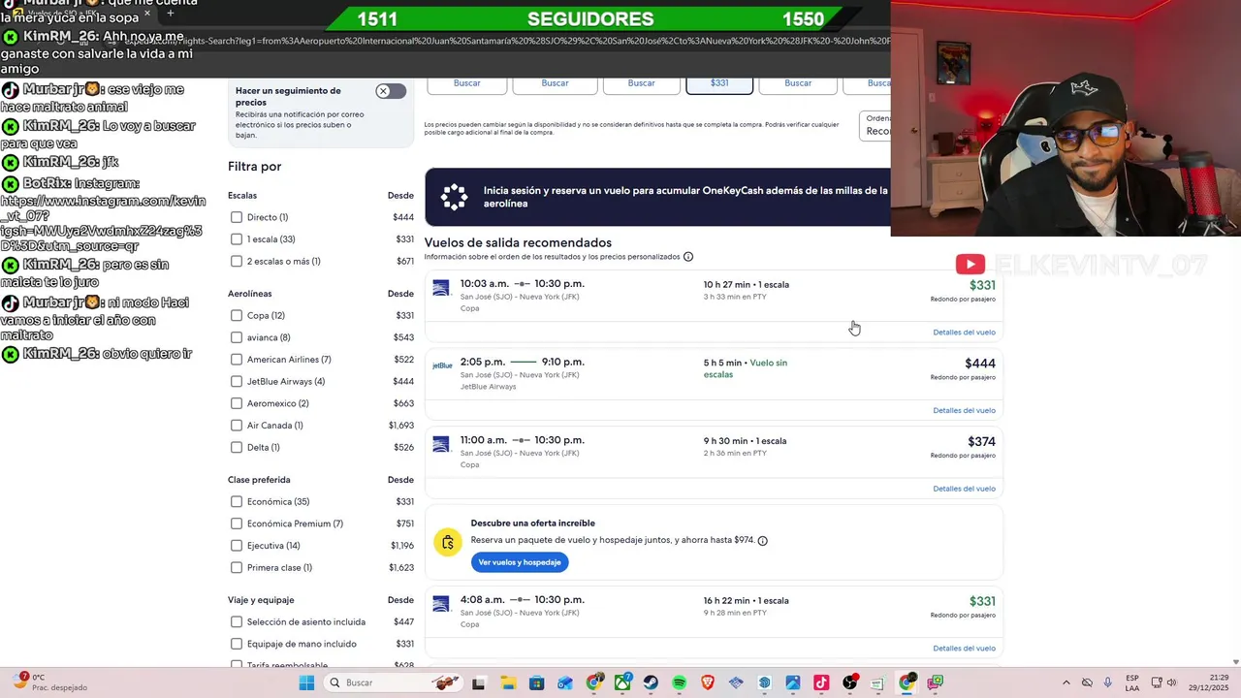Check the Ejecutiva (14) class filter
The height and width of the screenshot is (698, 1241).
click(236, 546)
